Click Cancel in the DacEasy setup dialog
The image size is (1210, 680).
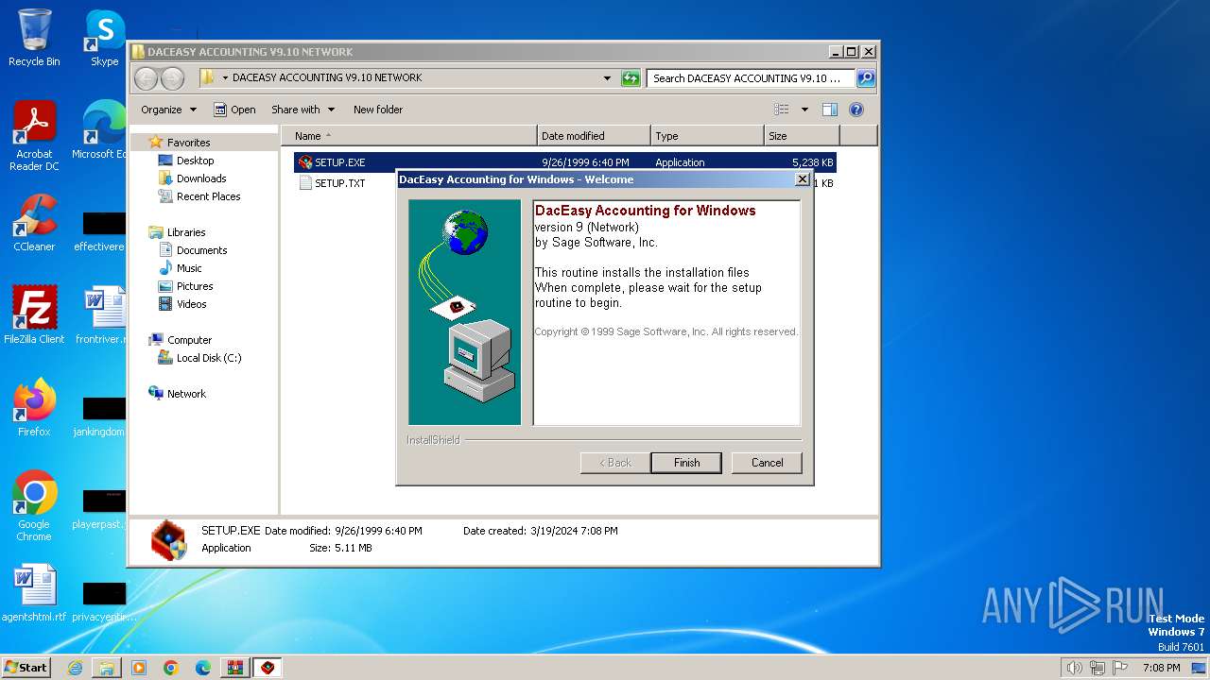click(x=767, y=463)
